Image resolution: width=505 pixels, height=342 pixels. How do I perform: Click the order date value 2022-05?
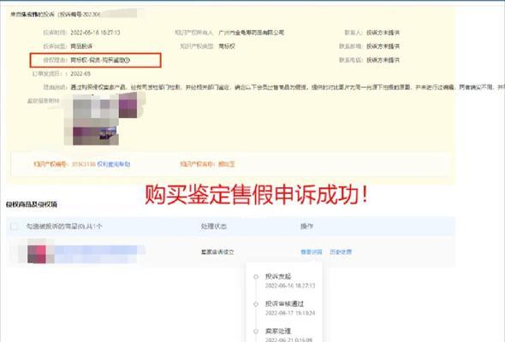pos(80,74)
